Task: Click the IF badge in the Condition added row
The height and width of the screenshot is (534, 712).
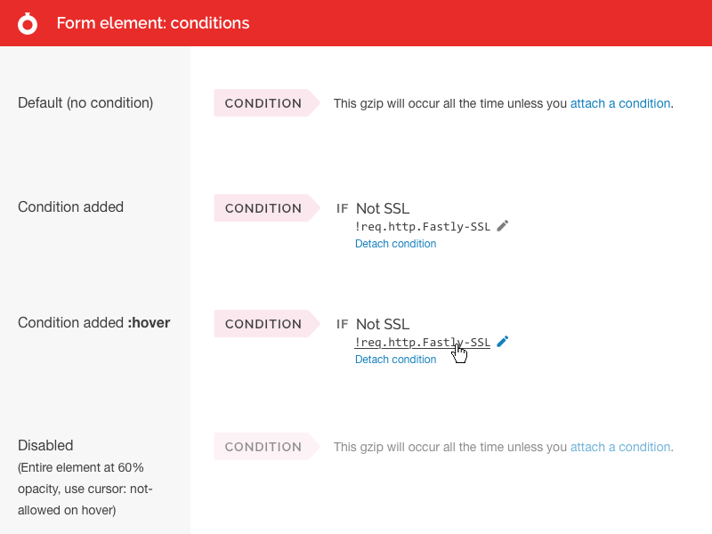Action: tap(343, 208)
